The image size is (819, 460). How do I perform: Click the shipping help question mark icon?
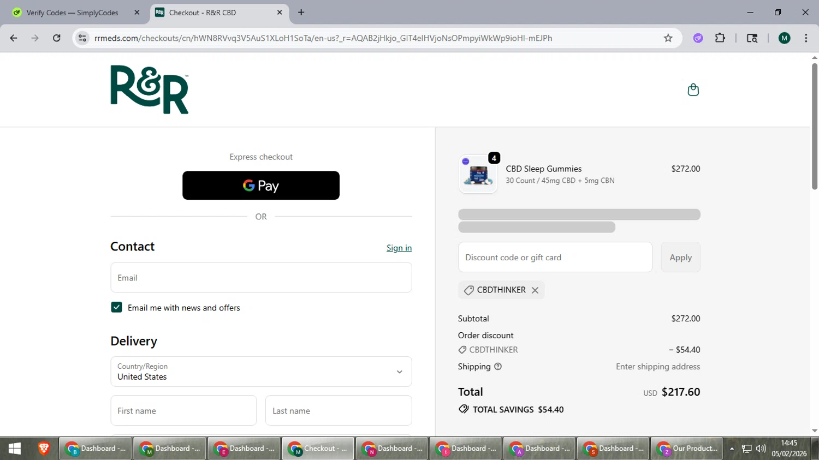(x=497, y=367)
